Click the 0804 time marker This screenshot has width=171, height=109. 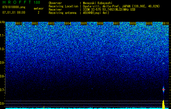pos(67,23)
